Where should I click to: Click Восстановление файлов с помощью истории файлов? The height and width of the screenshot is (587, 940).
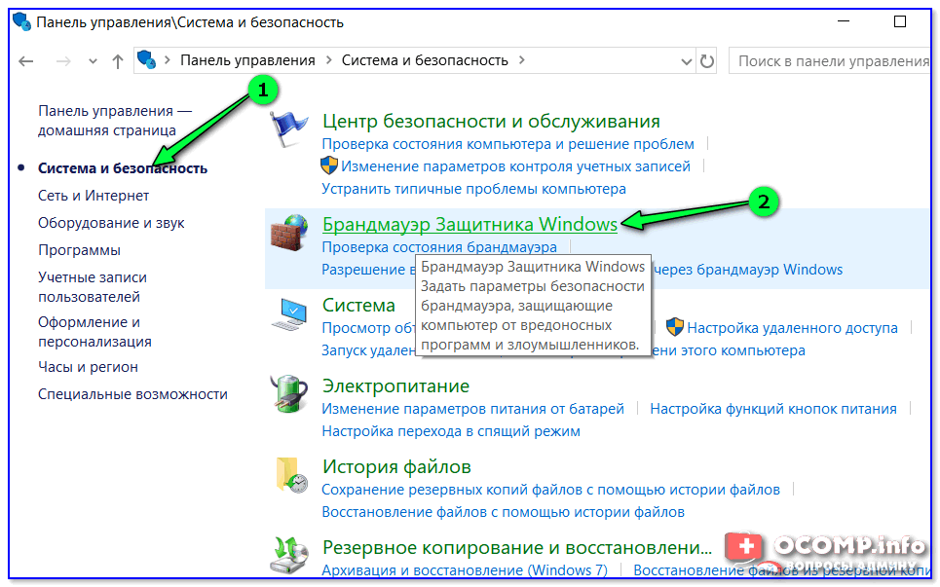click(x=503, y=512)
